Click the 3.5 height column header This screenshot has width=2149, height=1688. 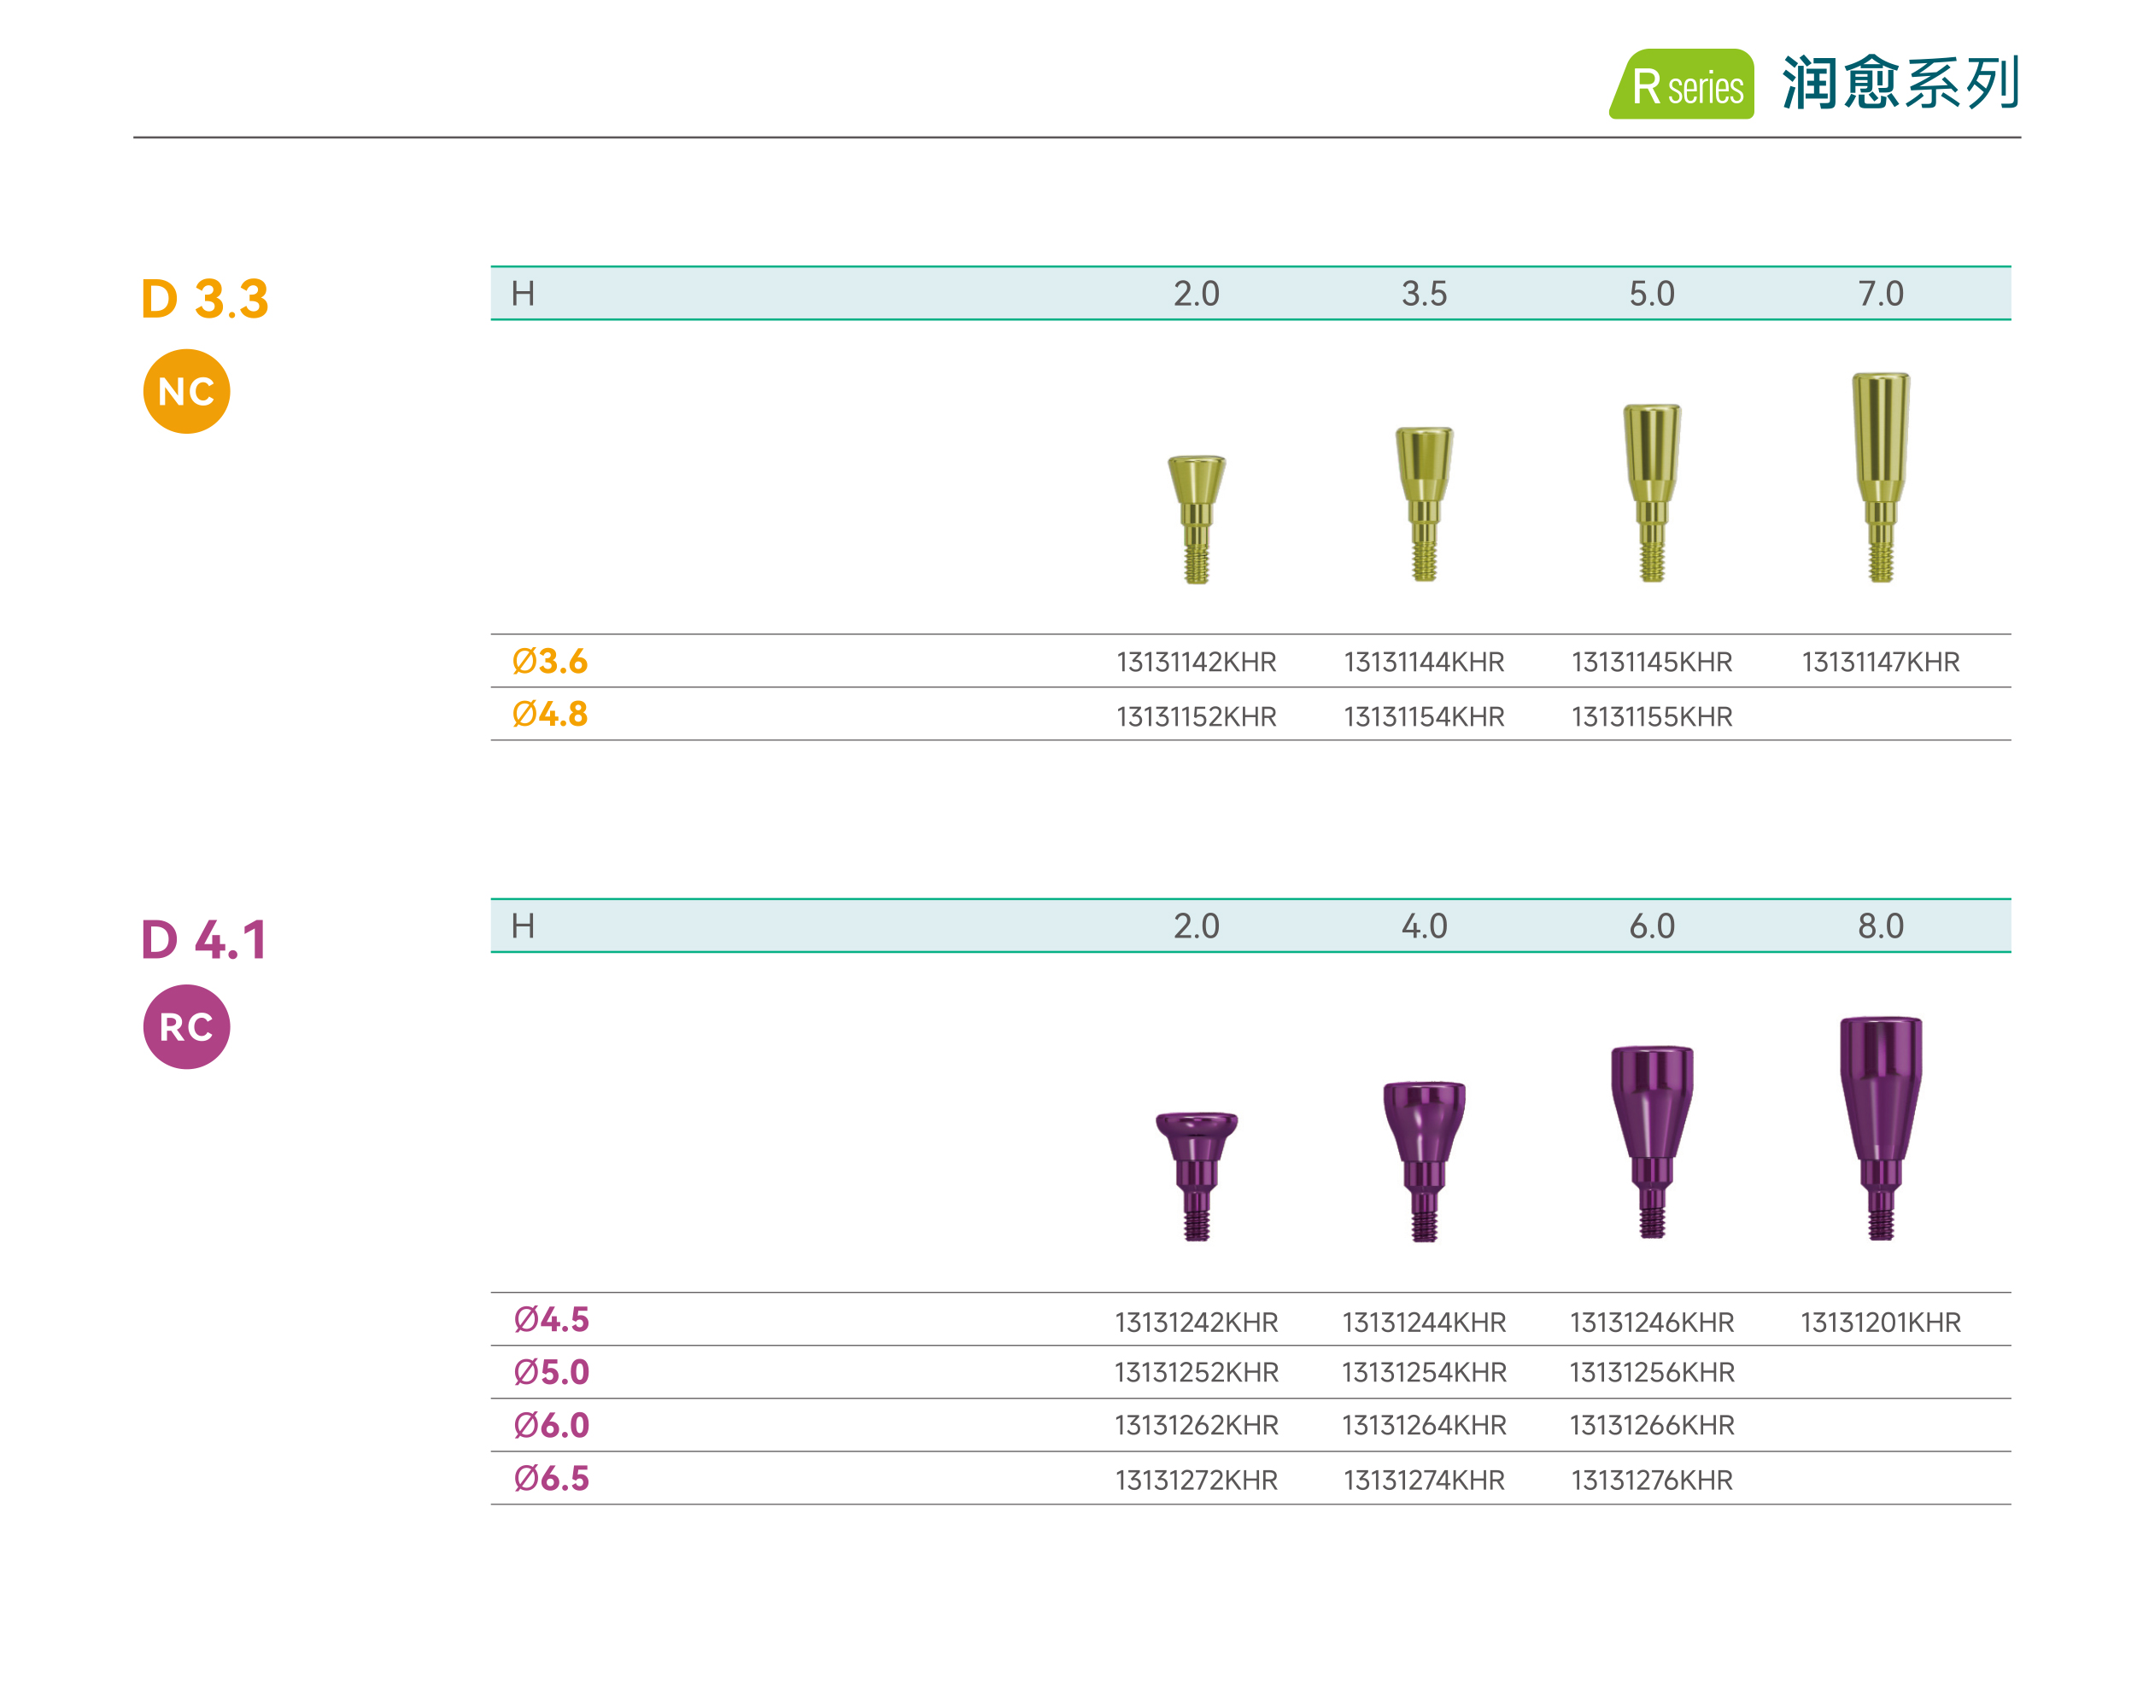(x=1424, y=294)
